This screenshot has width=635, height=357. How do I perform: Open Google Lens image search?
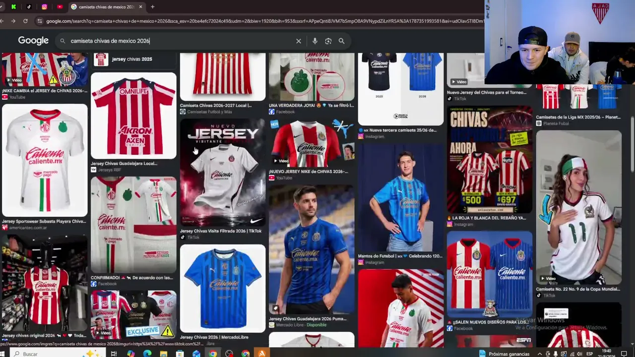(x=328, y=41)
